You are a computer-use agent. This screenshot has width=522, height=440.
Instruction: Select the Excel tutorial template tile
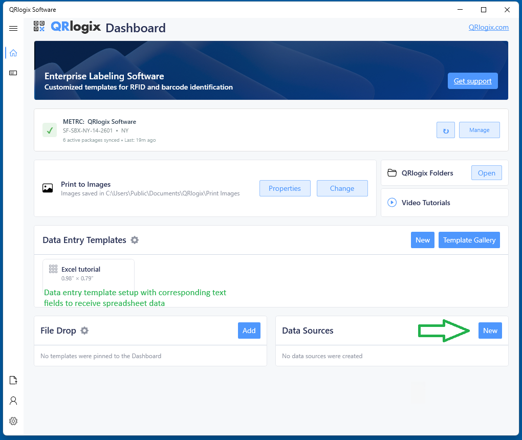click(88, 274)
